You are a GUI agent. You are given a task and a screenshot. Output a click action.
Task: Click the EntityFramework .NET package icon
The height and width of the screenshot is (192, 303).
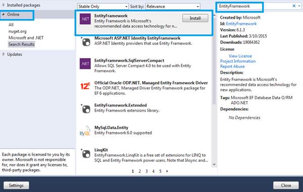pyautogui.click(x=85, y=19)
